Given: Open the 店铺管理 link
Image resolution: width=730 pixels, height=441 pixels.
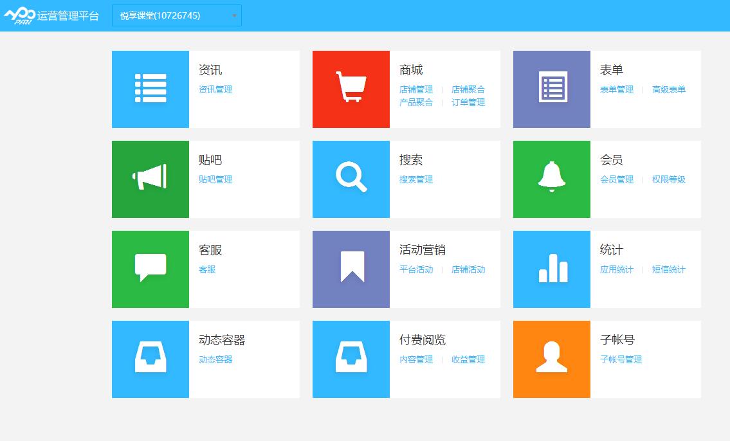Looking at the screenshot, I should pos(416,90).
